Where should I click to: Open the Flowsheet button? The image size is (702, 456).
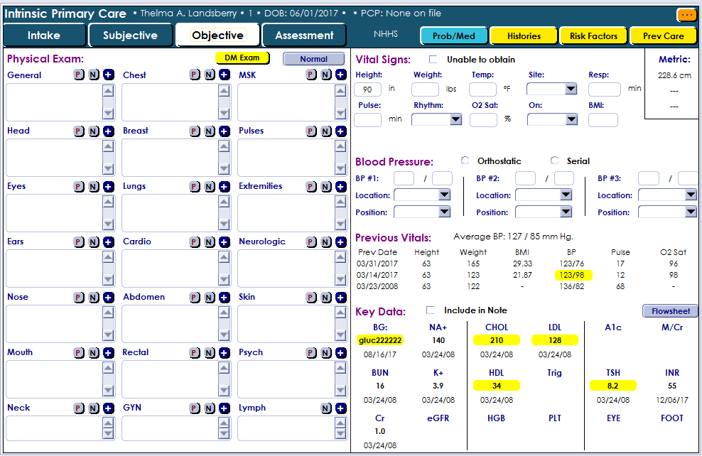[x=670, y=311]
